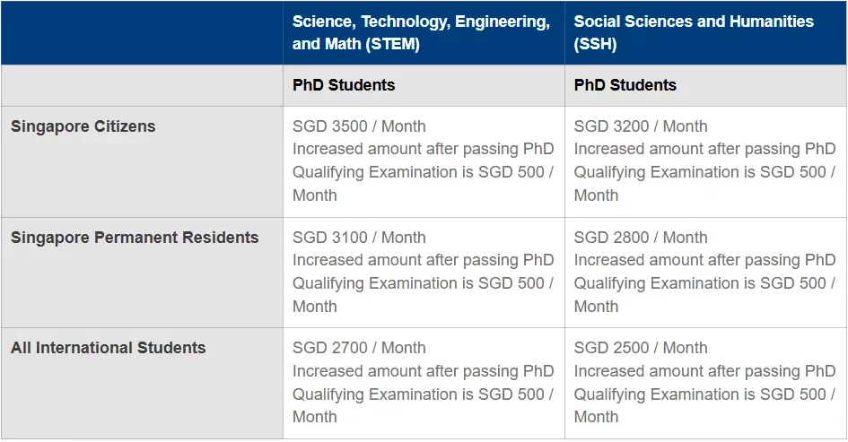Viewport: 848px width, 442px height.
Task: Click the All International Students row label
Action: [x=109, y=348]
